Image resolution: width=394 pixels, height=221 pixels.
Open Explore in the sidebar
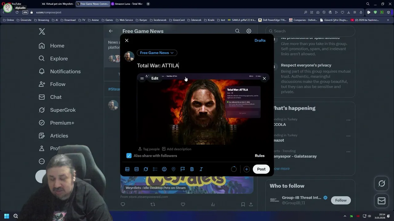coord(53,59)
